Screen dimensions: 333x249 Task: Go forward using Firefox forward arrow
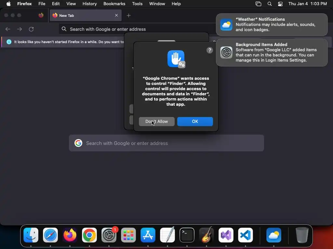[20, 29]
